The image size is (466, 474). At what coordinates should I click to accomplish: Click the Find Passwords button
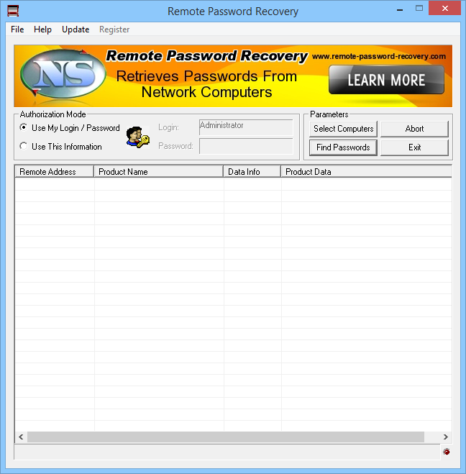[343, 147]
